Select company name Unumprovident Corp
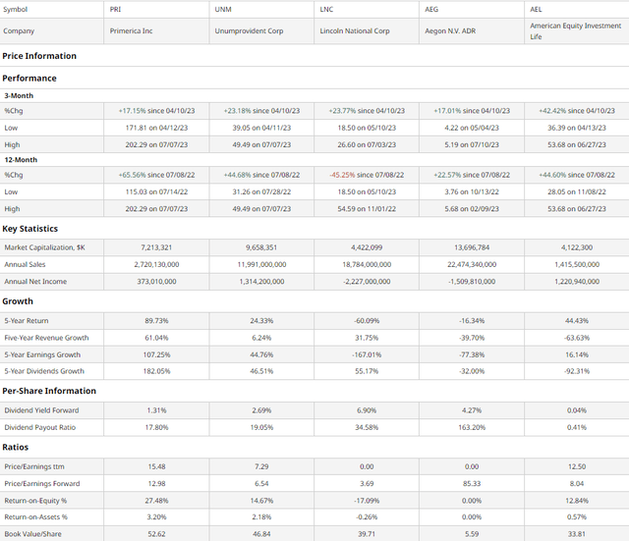 click(249, 30)
